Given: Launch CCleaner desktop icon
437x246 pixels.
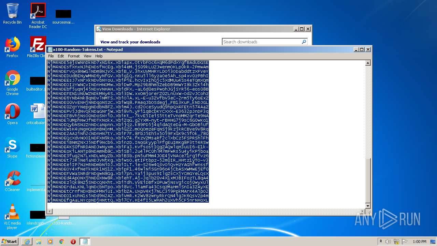Looking at the screenshot, I should pos(12,181).
